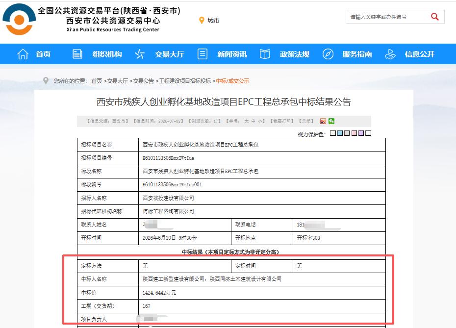
Task: Set the font size to 大
Action: (x=247, y=121)
